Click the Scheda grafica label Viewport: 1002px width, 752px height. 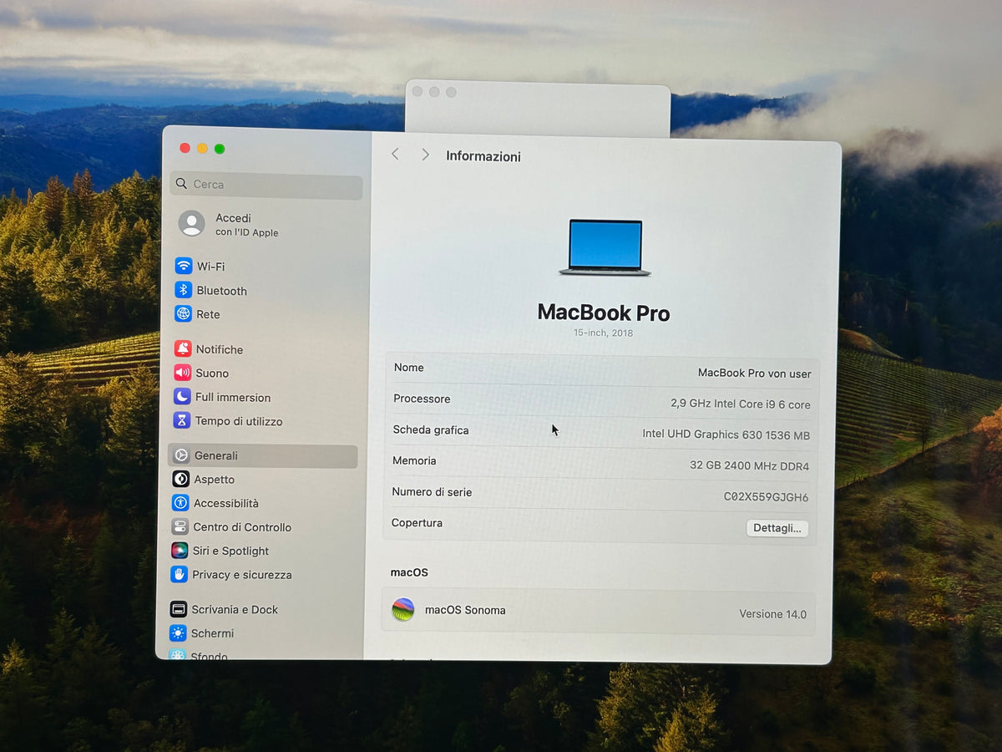tap(431, 430)
